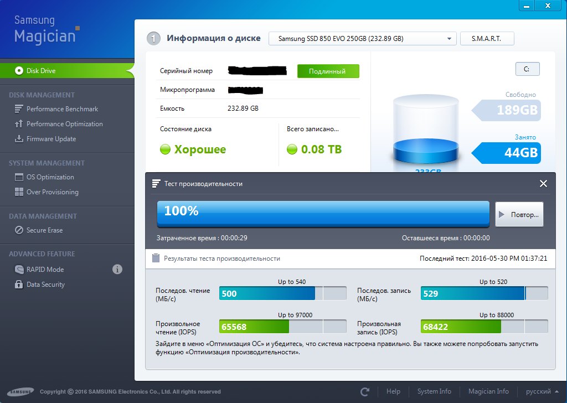Click the OS Optimization window icon
Viewport: 567px width, 403px height.
[x=19, y=177]
